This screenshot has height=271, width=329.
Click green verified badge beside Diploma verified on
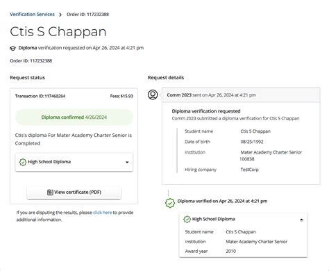[x=170, y=203]
